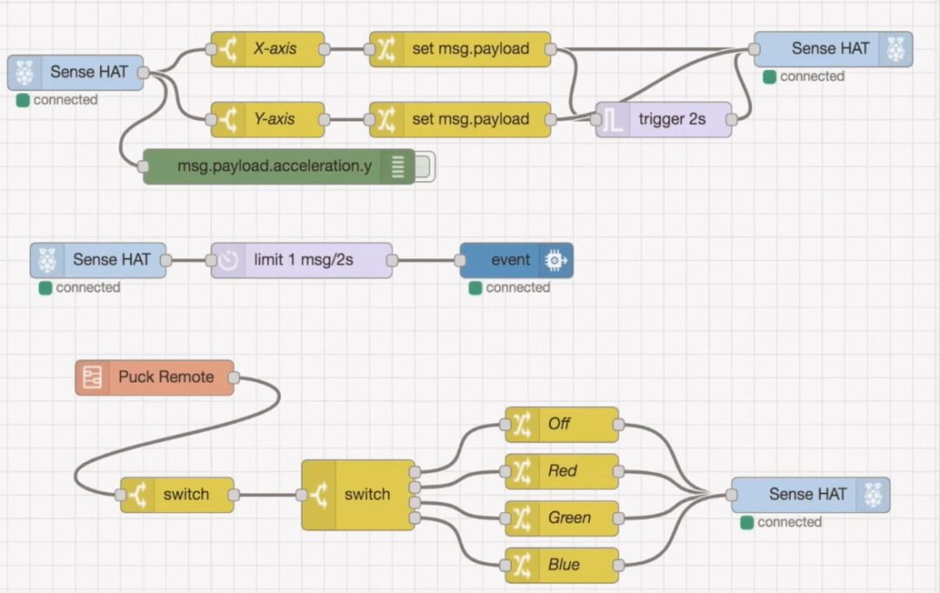Click the Y-axis switch node icon
This screenshot has width=940, height=593.
tap(228, 119)
